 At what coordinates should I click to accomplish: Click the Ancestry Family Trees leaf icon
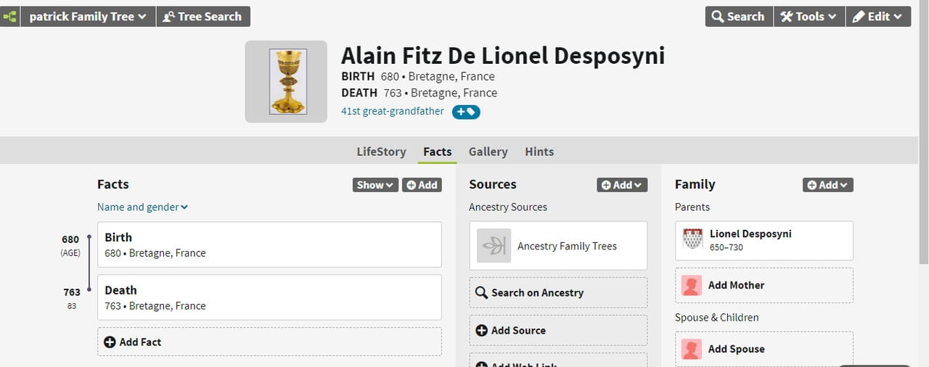tap(494, 246)
